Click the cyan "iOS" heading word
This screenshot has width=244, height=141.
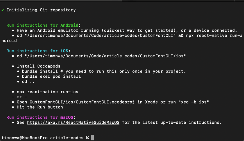63,51
